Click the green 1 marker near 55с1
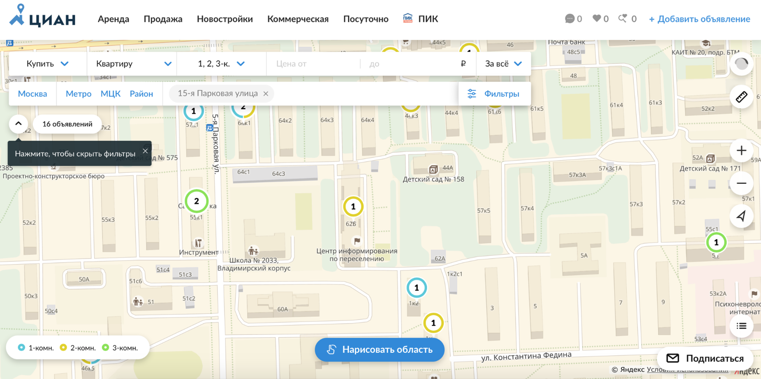The image size is (761, 379). coord(716,242)
